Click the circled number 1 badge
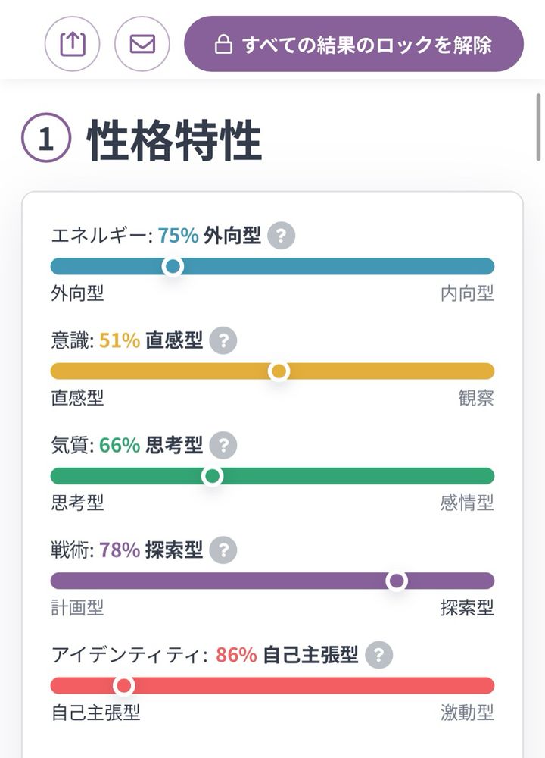 click(46, 141)
